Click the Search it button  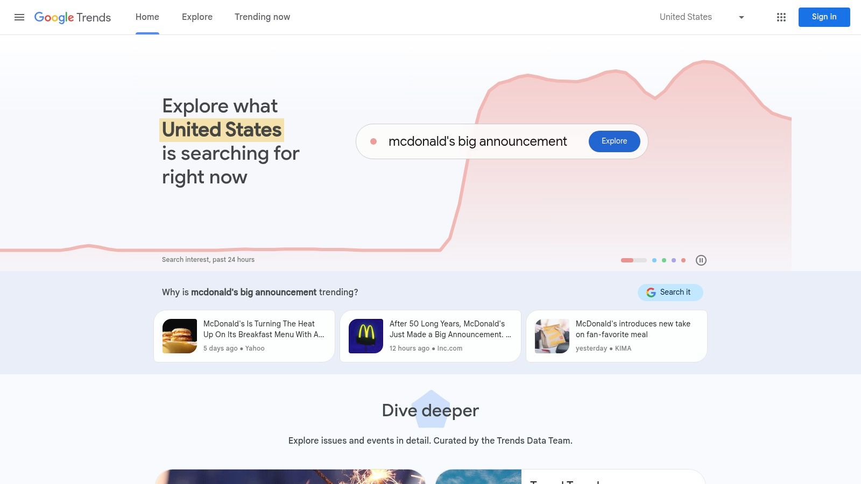point(671,293)
